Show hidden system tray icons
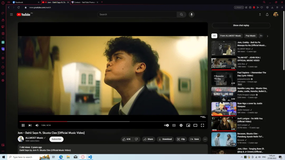Screen dimensions: 285x160 pos(241,157)
